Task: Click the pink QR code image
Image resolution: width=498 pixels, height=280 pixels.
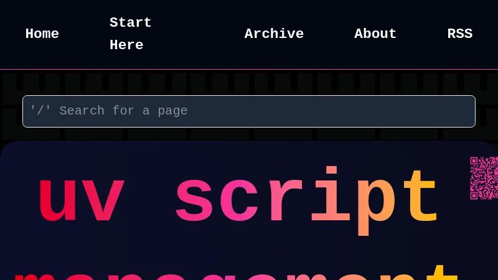Action: 484,178
